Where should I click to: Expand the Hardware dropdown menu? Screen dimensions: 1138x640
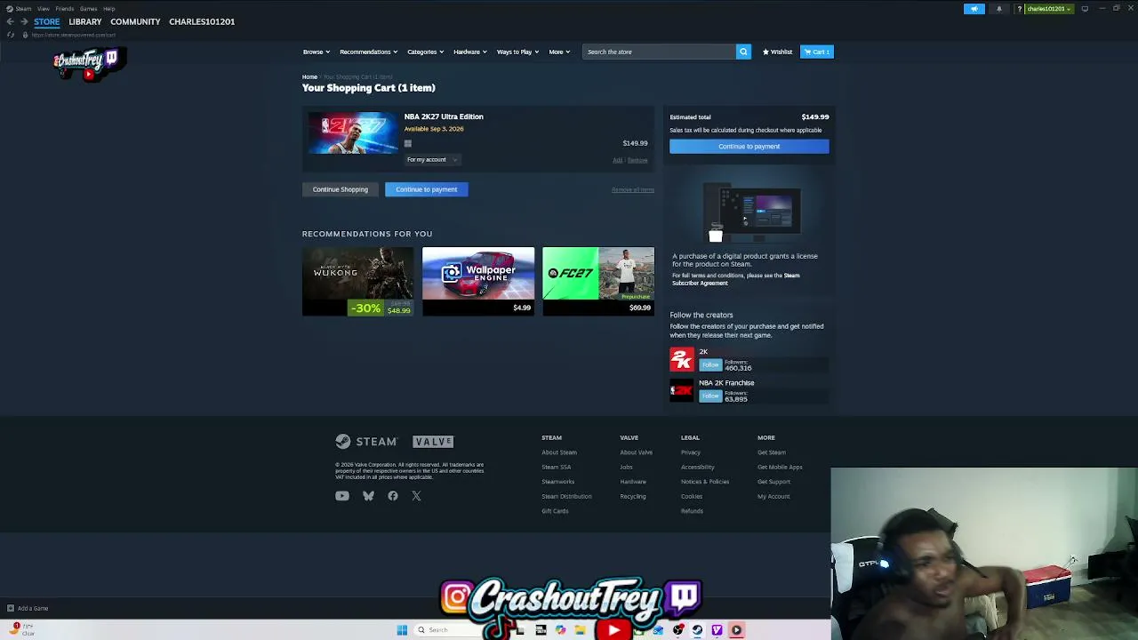click(x=469, y=52)
